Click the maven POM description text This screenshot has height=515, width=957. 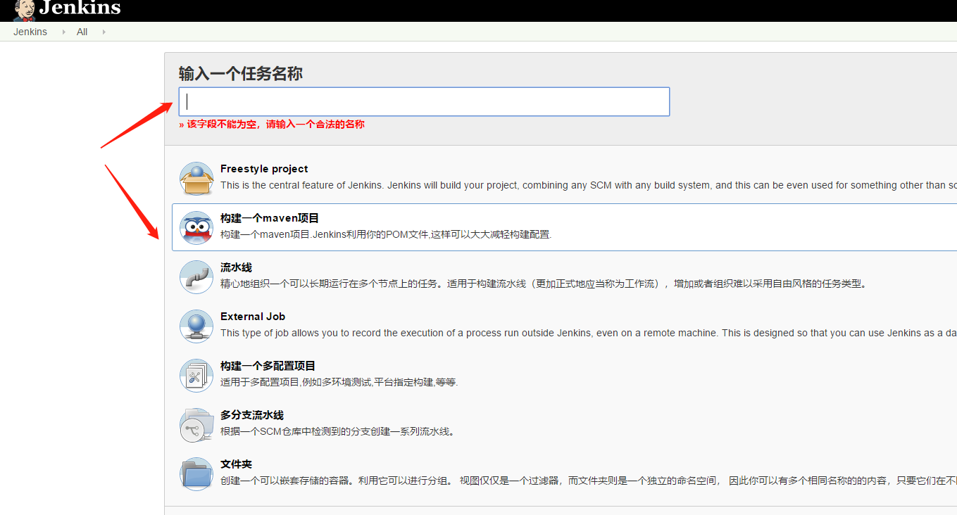pos(386,234)
